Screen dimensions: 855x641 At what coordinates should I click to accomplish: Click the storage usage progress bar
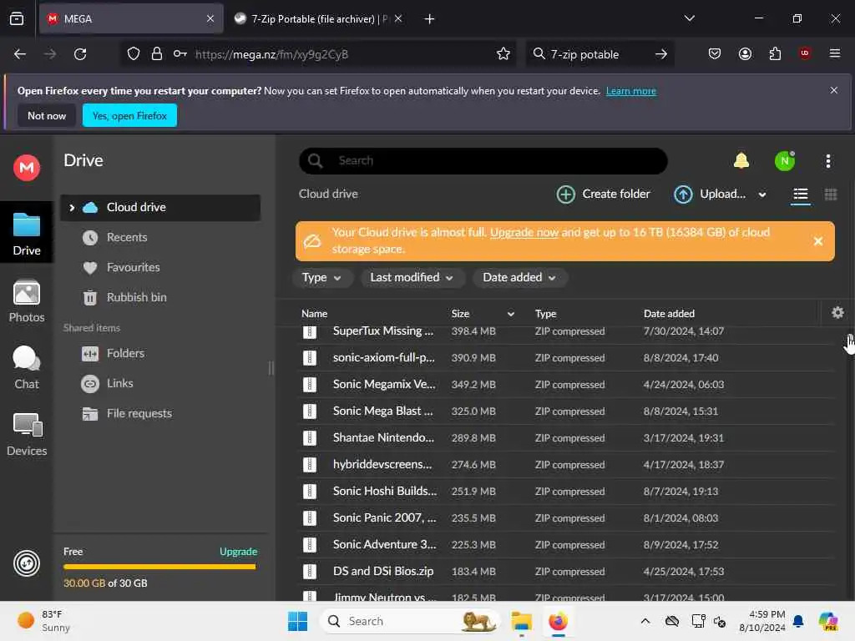pyautogui.click(x=159, y=567)
